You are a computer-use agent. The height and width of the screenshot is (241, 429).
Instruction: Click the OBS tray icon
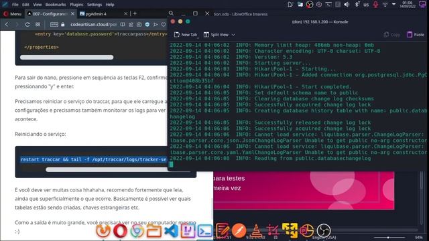pos(310,5)
